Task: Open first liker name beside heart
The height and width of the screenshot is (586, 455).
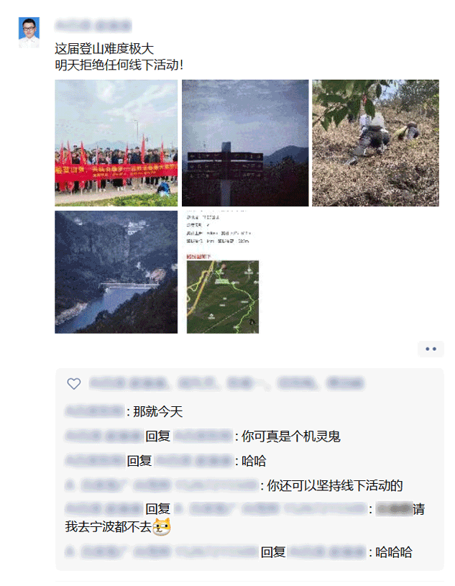Action: 129,383
